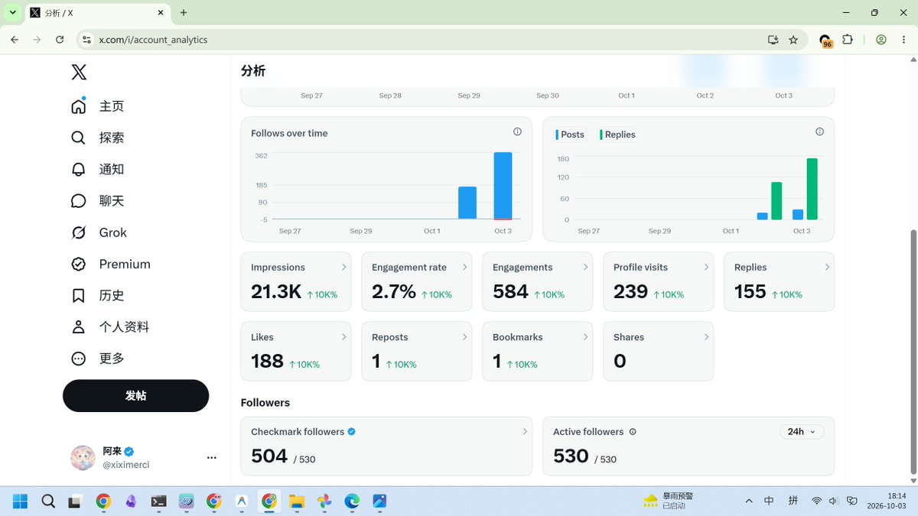
Task: Open the account menu dots beside 阿来
Action: (212, 458)
